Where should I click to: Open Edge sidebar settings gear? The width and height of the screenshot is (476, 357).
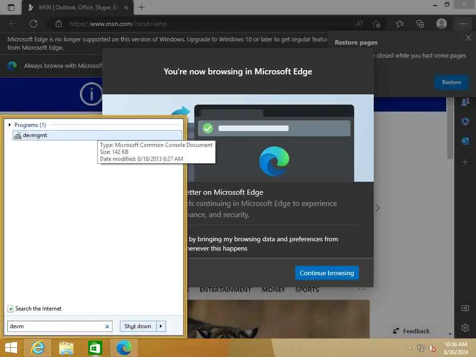(465, 328)
